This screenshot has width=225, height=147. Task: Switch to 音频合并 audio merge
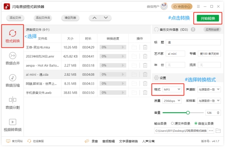tap(13, 58)
